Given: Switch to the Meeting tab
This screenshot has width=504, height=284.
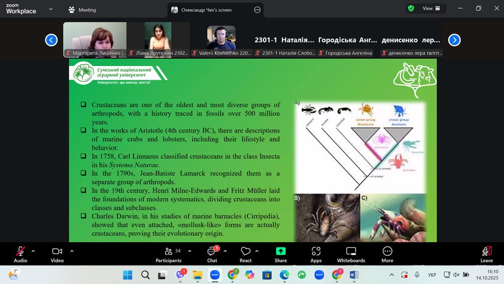Looking at the screenshot, I should pyautogui.click(x=82, y=10).
